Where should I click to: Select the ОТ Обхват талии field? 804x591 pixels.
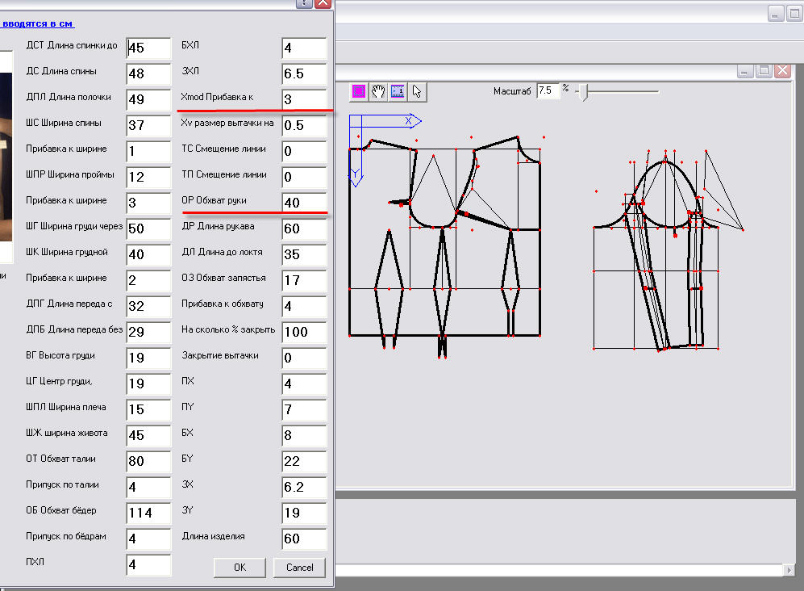(148, 462)
